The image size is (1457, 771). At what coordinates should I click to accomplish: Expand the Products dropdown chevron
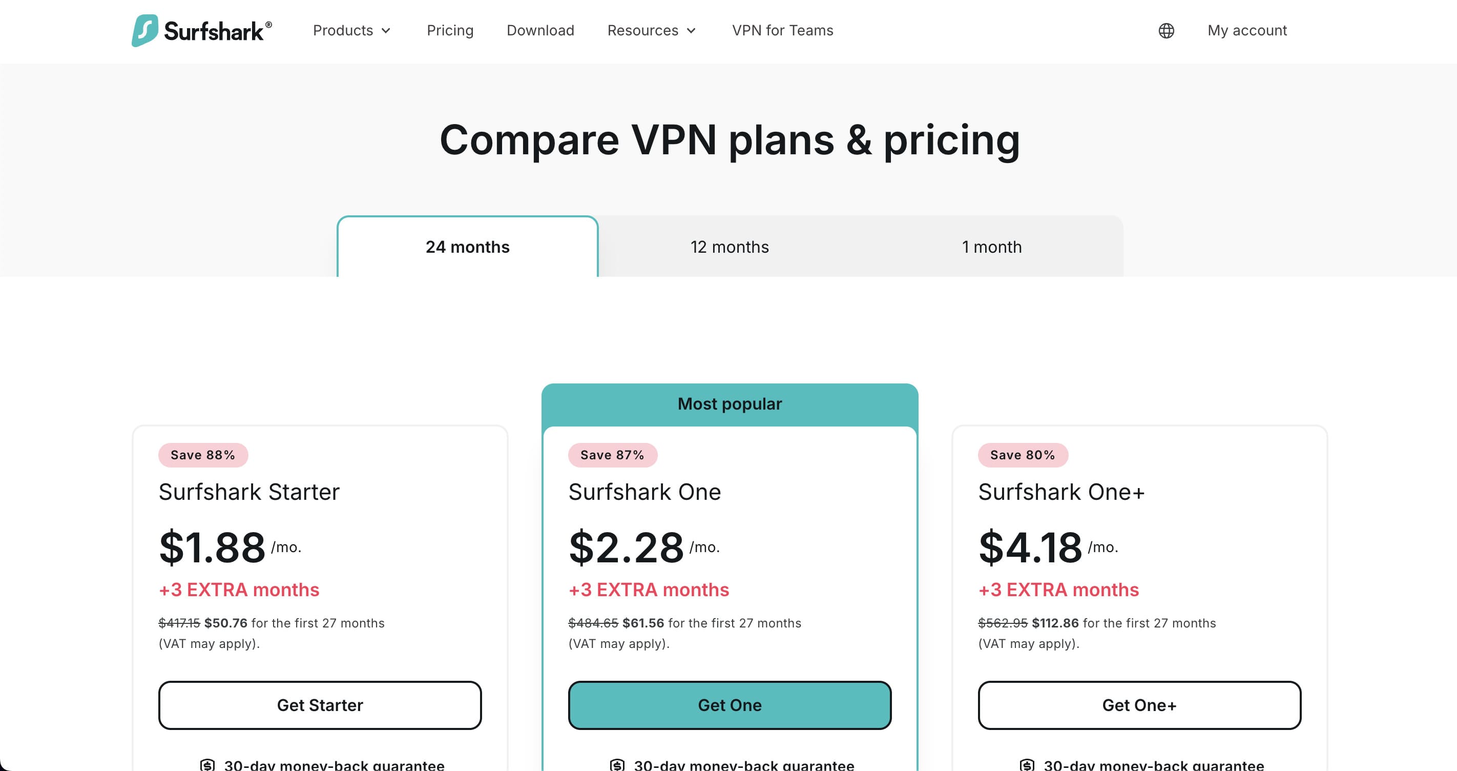pos(386,31)
